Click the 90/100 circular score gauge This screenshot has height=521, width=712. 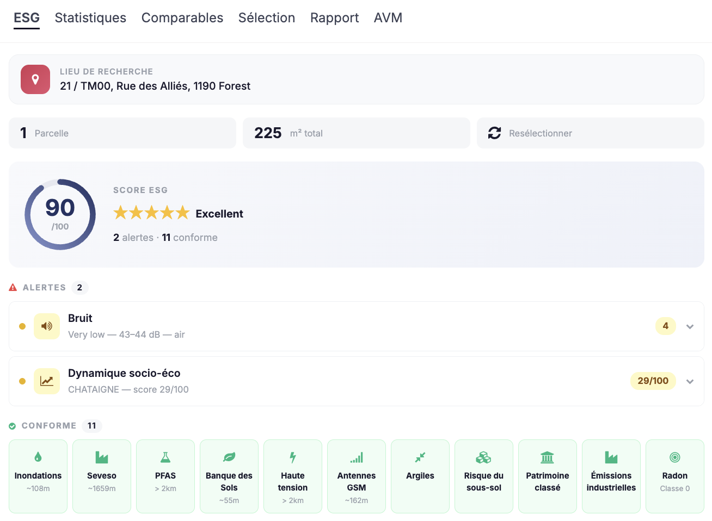[x=60, y=214]
